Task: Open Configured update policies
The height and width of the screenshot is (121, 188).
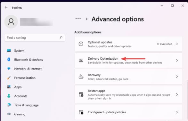Action: click(128, 112)
